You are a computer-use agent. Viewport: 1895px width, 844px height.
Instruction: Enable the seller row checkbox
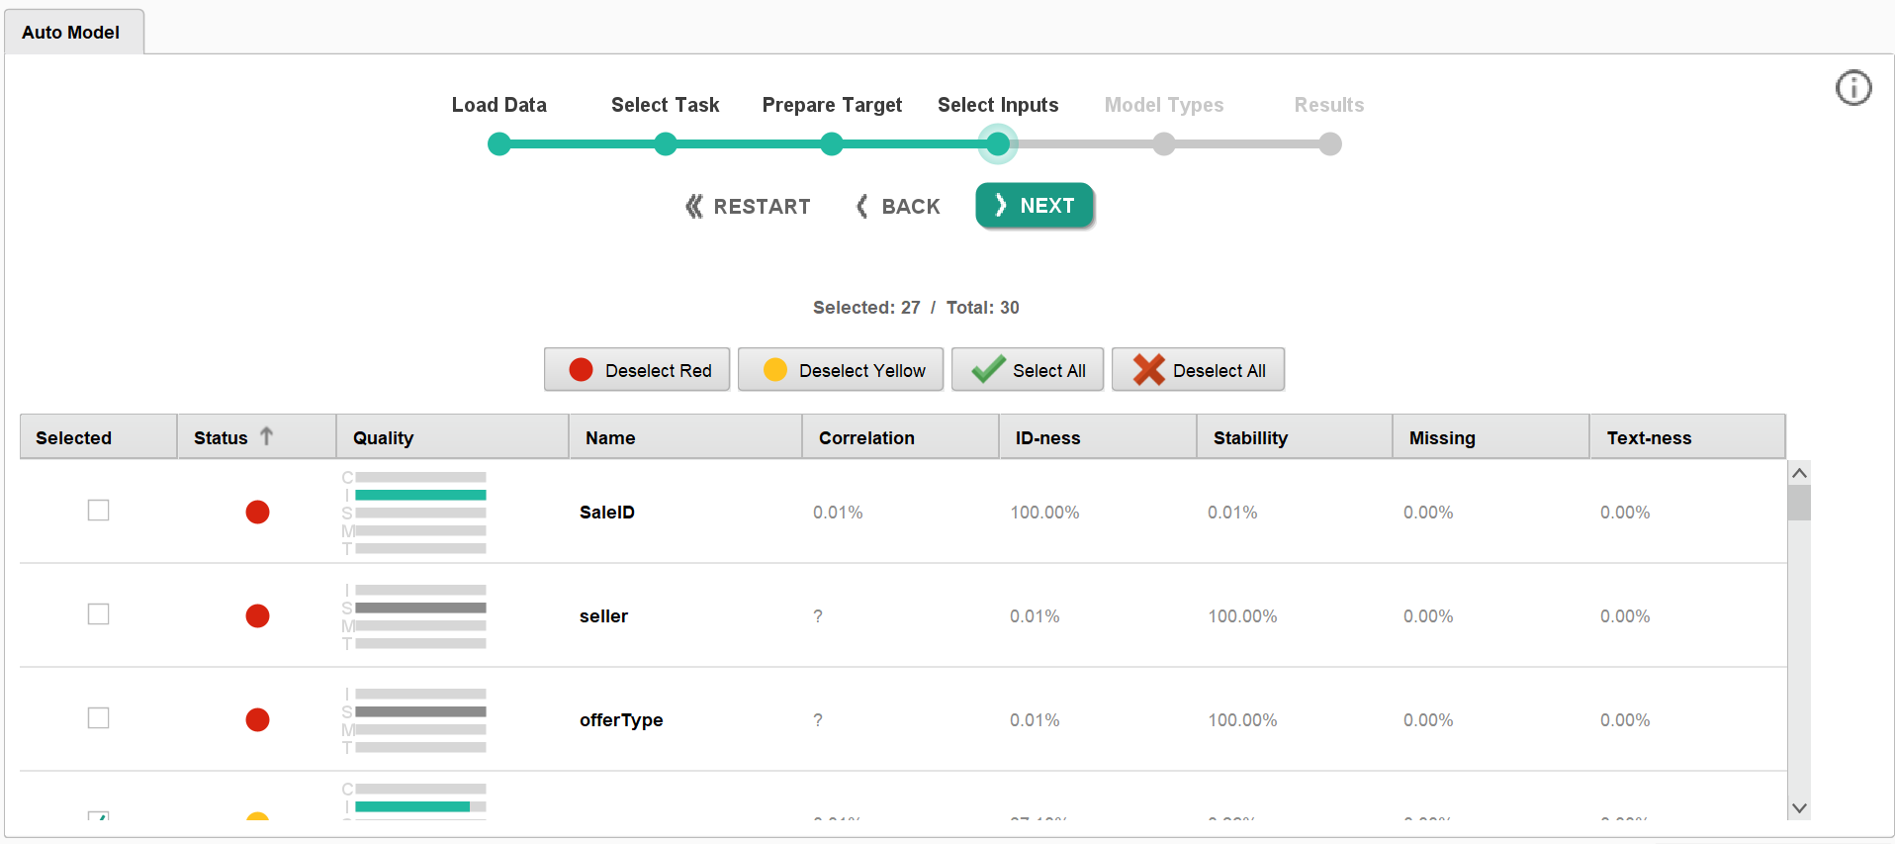99,614
